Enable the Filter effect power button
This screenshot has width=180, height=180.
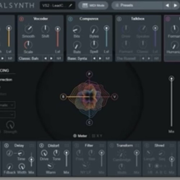click(x=77, y=145)
